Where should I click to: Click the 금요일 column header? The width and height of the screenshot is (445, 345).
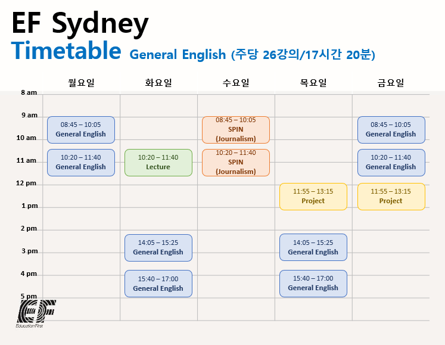[391, 83]
